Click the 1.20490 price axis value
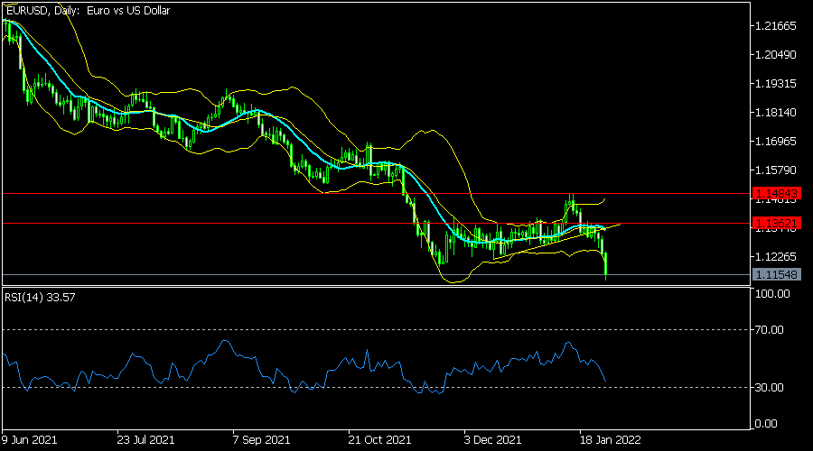The image size is (813, 451). [x=776, y=55]
